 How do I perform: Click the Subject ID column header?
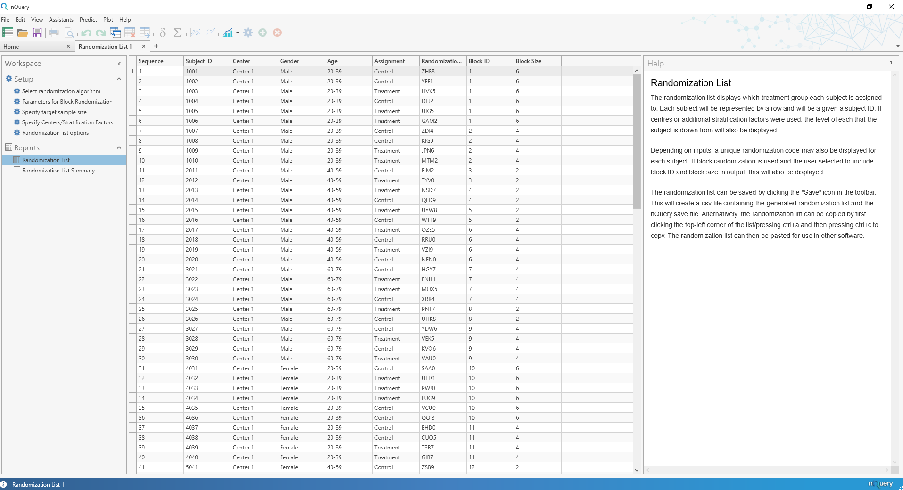click(207, 61)
